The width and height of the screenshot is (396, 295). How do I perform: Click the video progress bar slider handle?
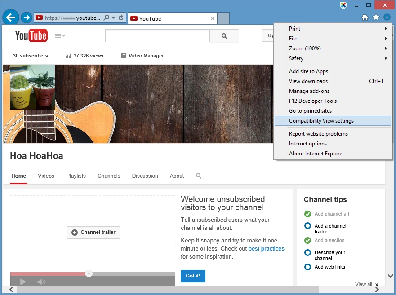point(89,273)
